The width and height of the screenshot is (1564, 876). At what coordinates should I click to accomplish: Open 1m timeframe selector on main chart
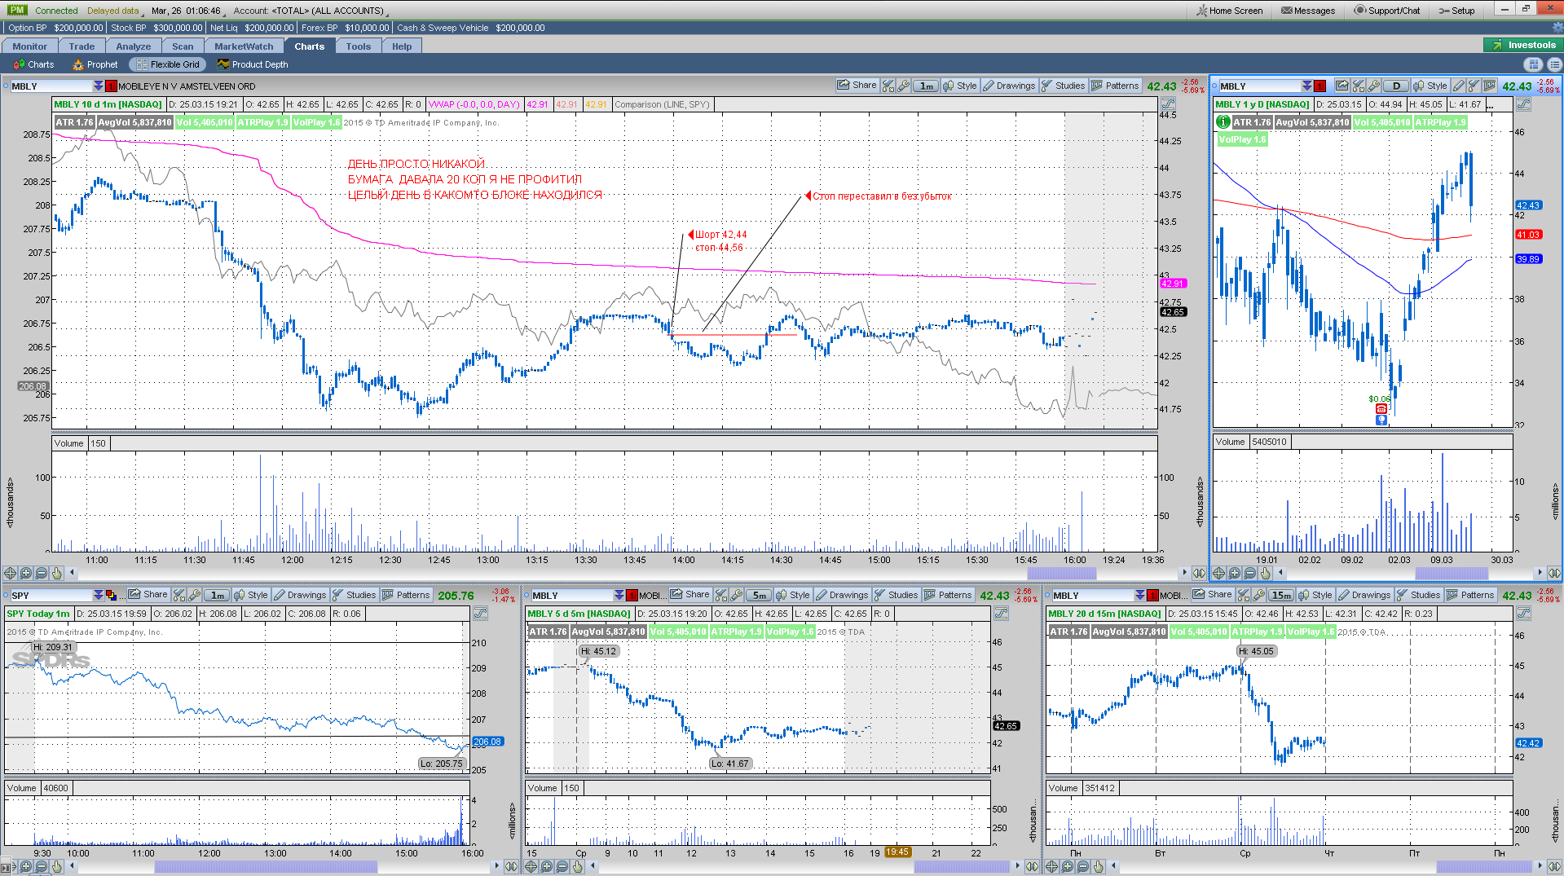click(927, 86)
